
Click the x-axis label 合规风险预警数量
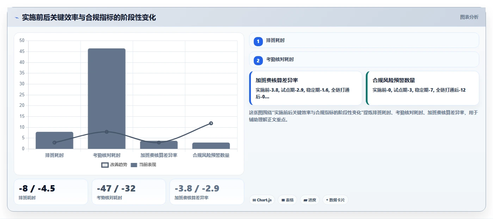[x=211, y=155]
